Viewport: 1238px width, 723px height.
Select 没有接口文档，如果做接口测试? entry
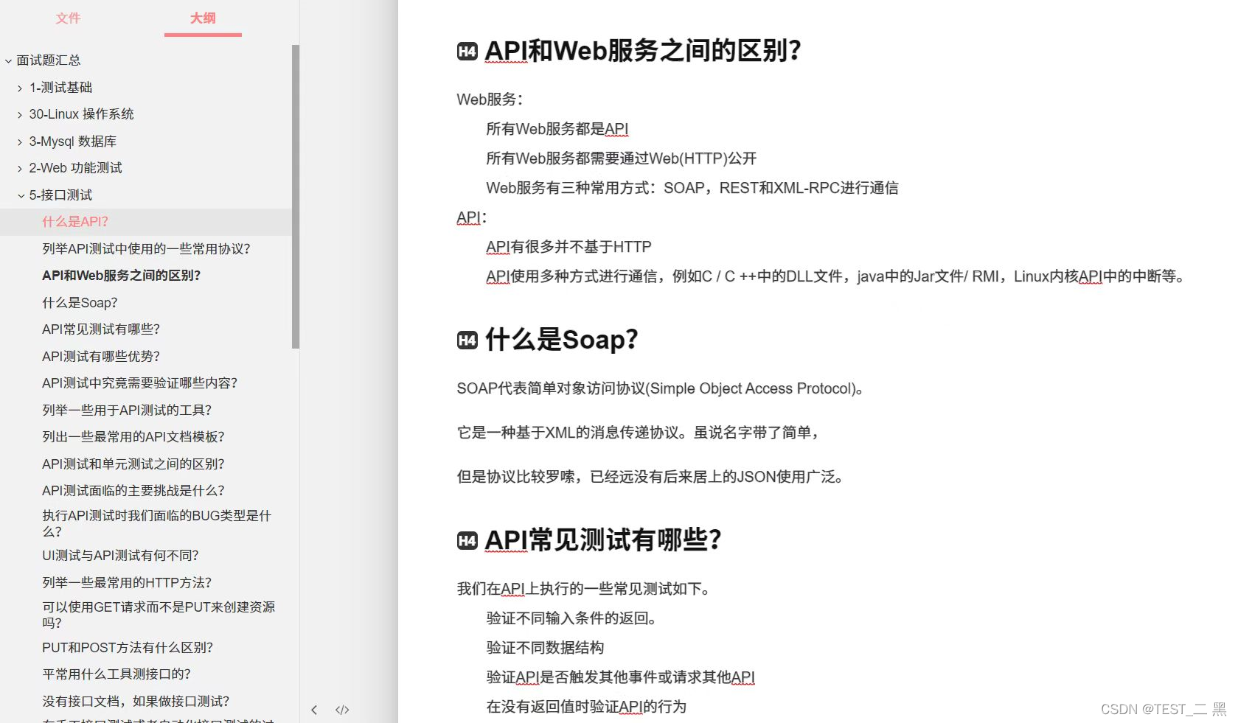[x=136, y=702]
